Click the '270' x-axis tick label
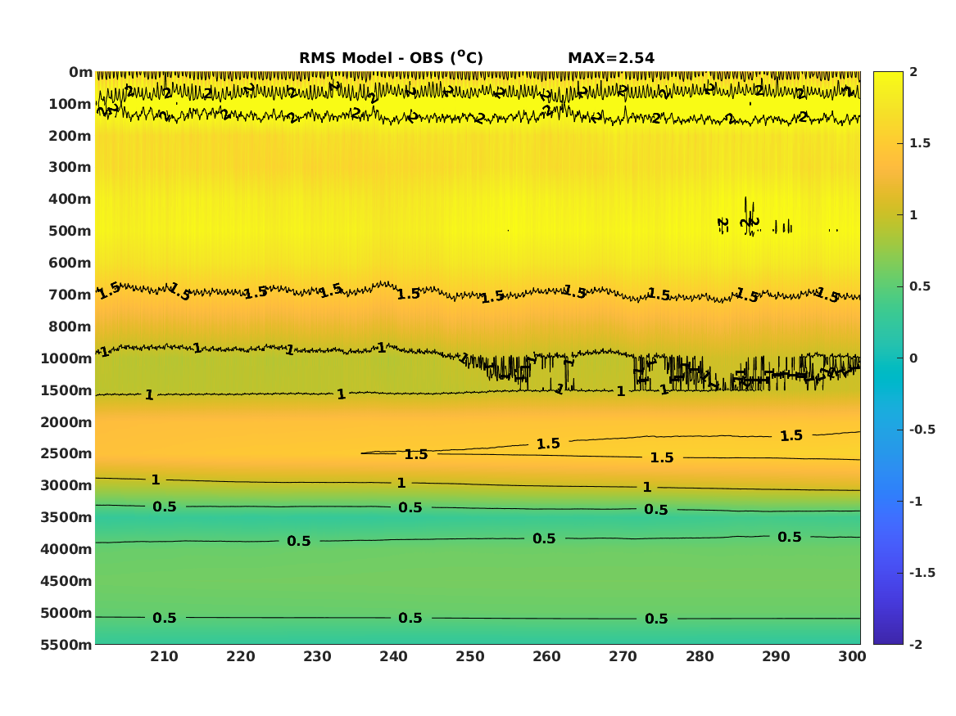Screen dimensions: 956x716 623,656
